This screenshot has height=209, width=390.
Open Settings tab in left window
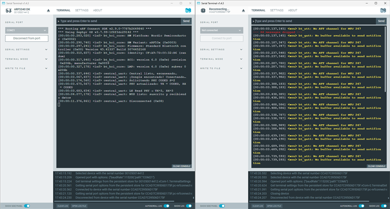[82, 11]
